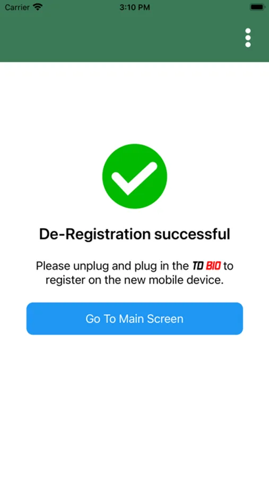Click the word Please in the instructions

[x=53, y=266]
